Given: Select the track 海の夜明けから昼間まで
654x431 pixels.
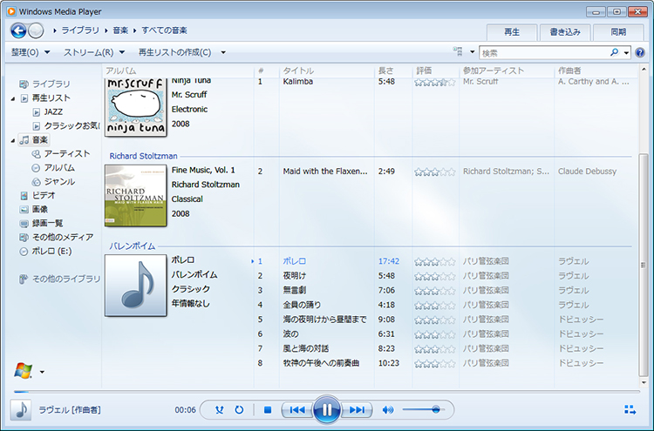Looking at the screenshot, I should click(x=324, y=320).
